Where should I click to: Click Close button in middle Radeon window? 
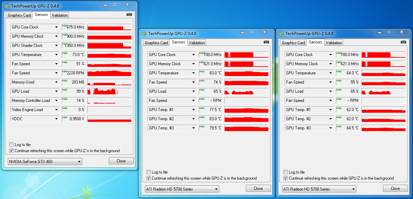click(x=258, y=188)
